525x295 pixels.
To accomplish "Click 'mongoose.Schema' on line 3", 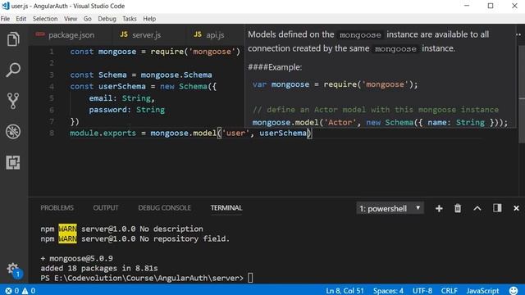I will 176,75.
